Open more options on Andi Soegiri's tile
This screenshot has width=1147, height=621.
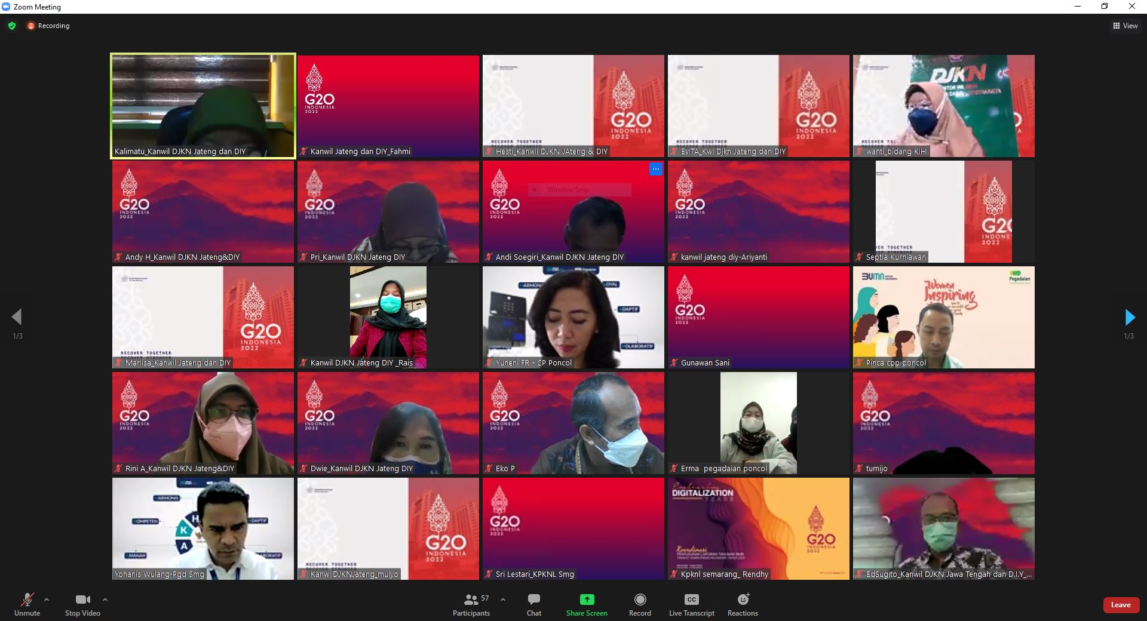pyautogui.click(x=655, y=169)
